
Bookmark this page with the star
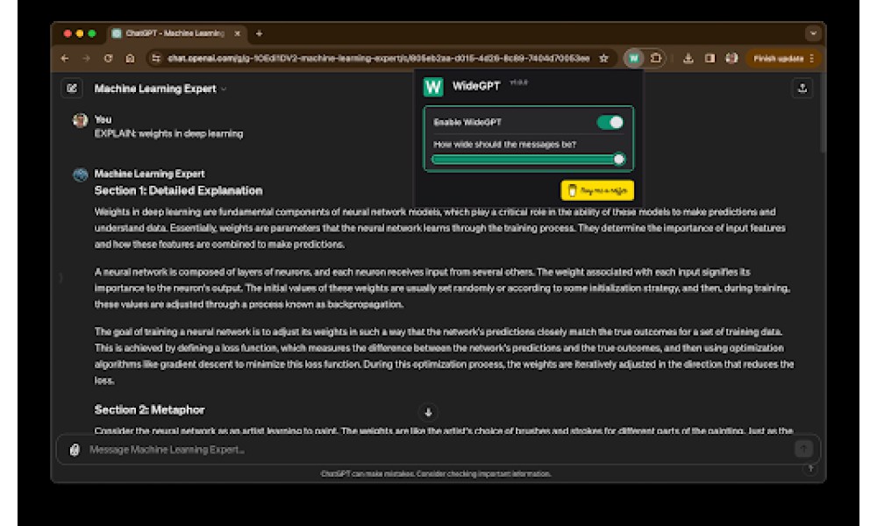click(603, 58)
